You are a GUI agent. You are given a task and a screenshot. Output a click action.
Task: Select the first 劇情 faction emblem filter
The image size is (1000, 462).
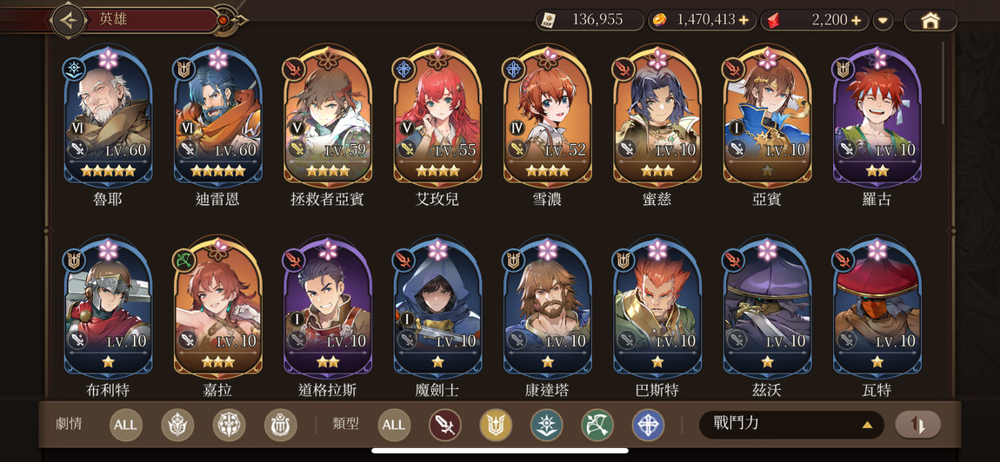(x=177, y=425)
